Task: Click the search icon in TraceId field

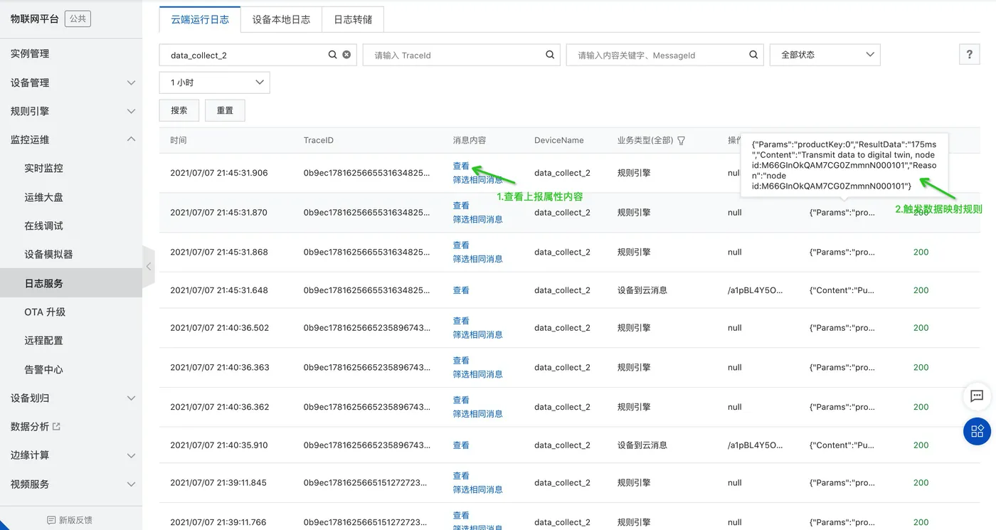Action: tap(550, 55)
